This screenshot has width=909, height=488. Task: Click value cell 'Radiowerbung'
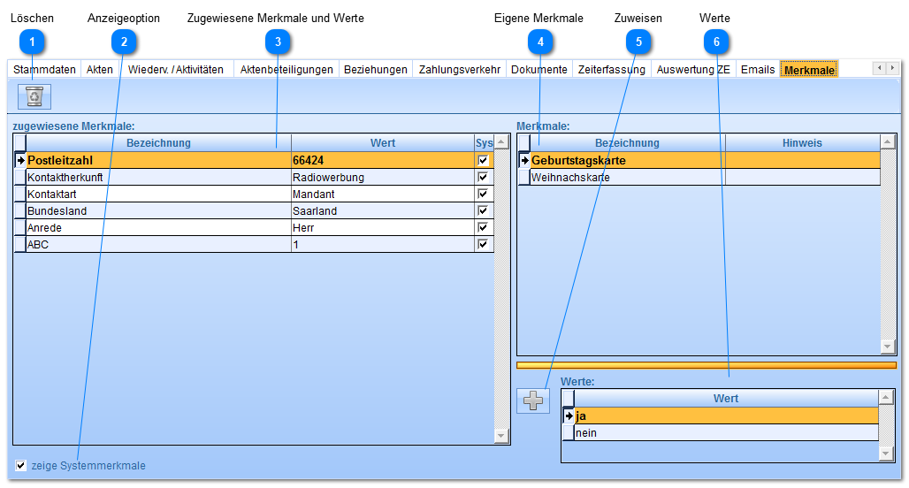383,178
